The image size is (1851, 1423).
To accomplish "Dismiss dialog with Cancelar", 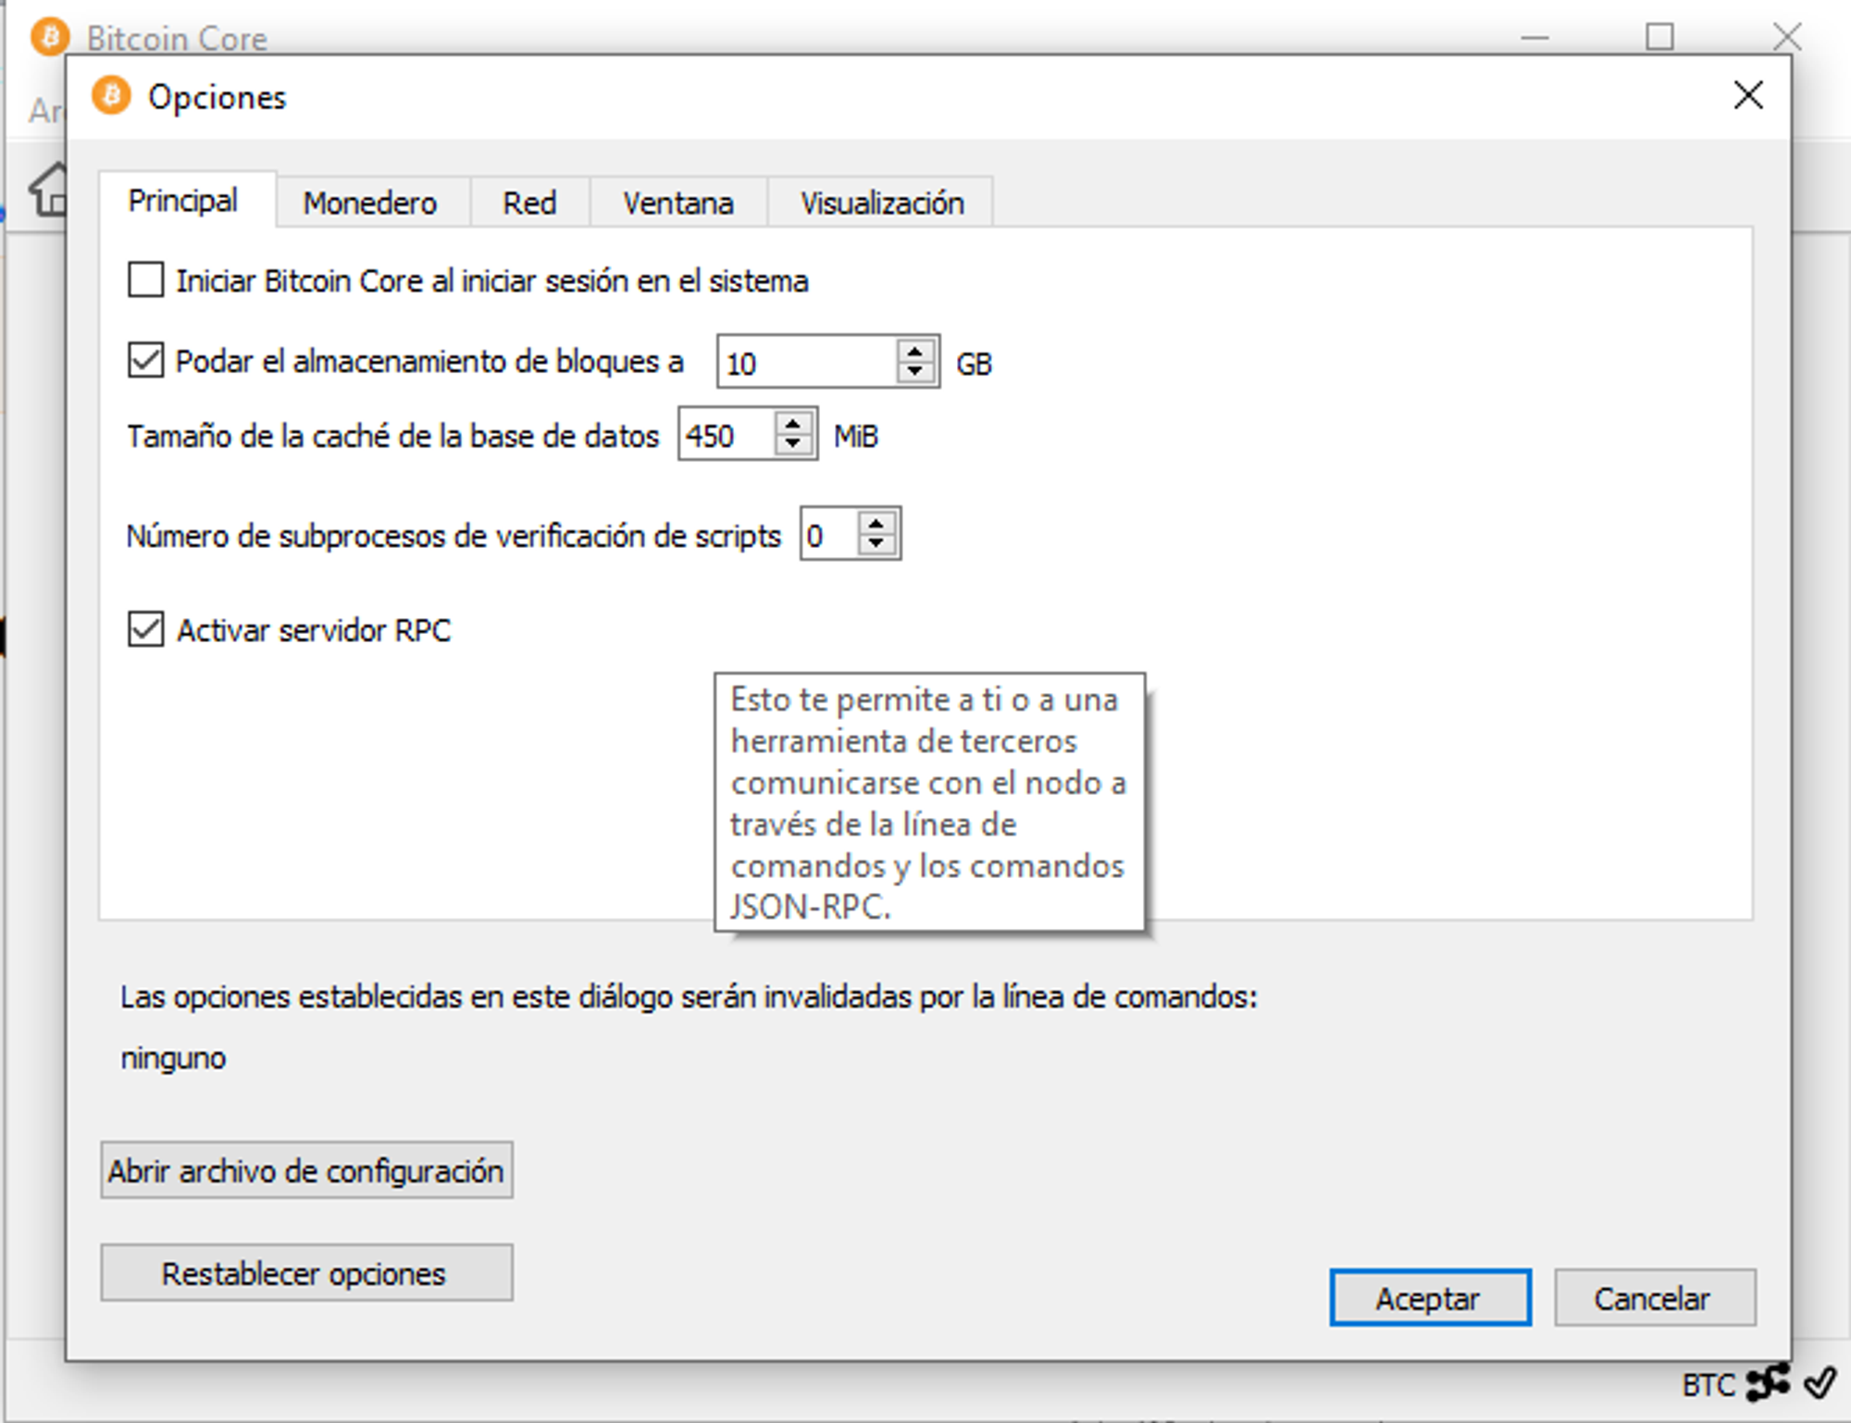I will click(x=1654, y=1298).
